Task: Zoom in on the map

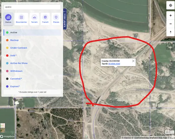Action: 170,15
